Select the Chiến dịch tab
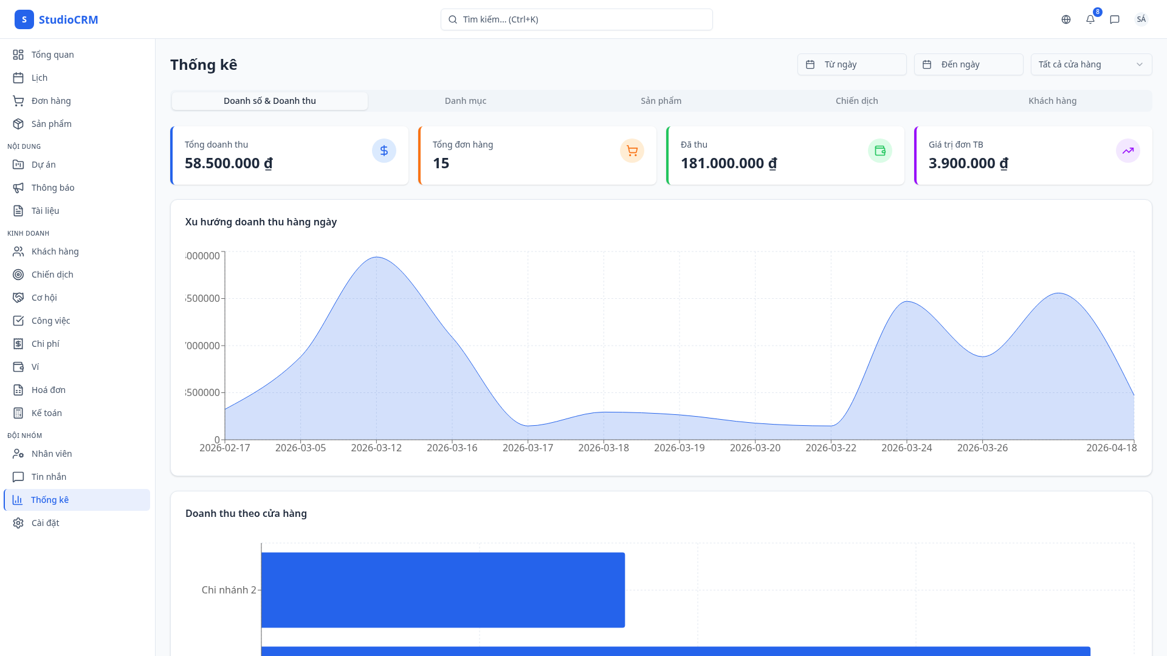This screenshot has width=1167, height=656. 856,101
